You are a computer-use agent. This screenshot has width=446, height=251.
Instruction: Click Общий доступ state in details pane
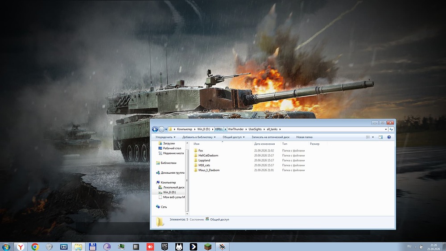click(219, 220)
